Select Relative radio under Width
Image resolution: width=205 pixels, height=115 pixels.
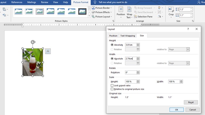(x=112, y=63)
